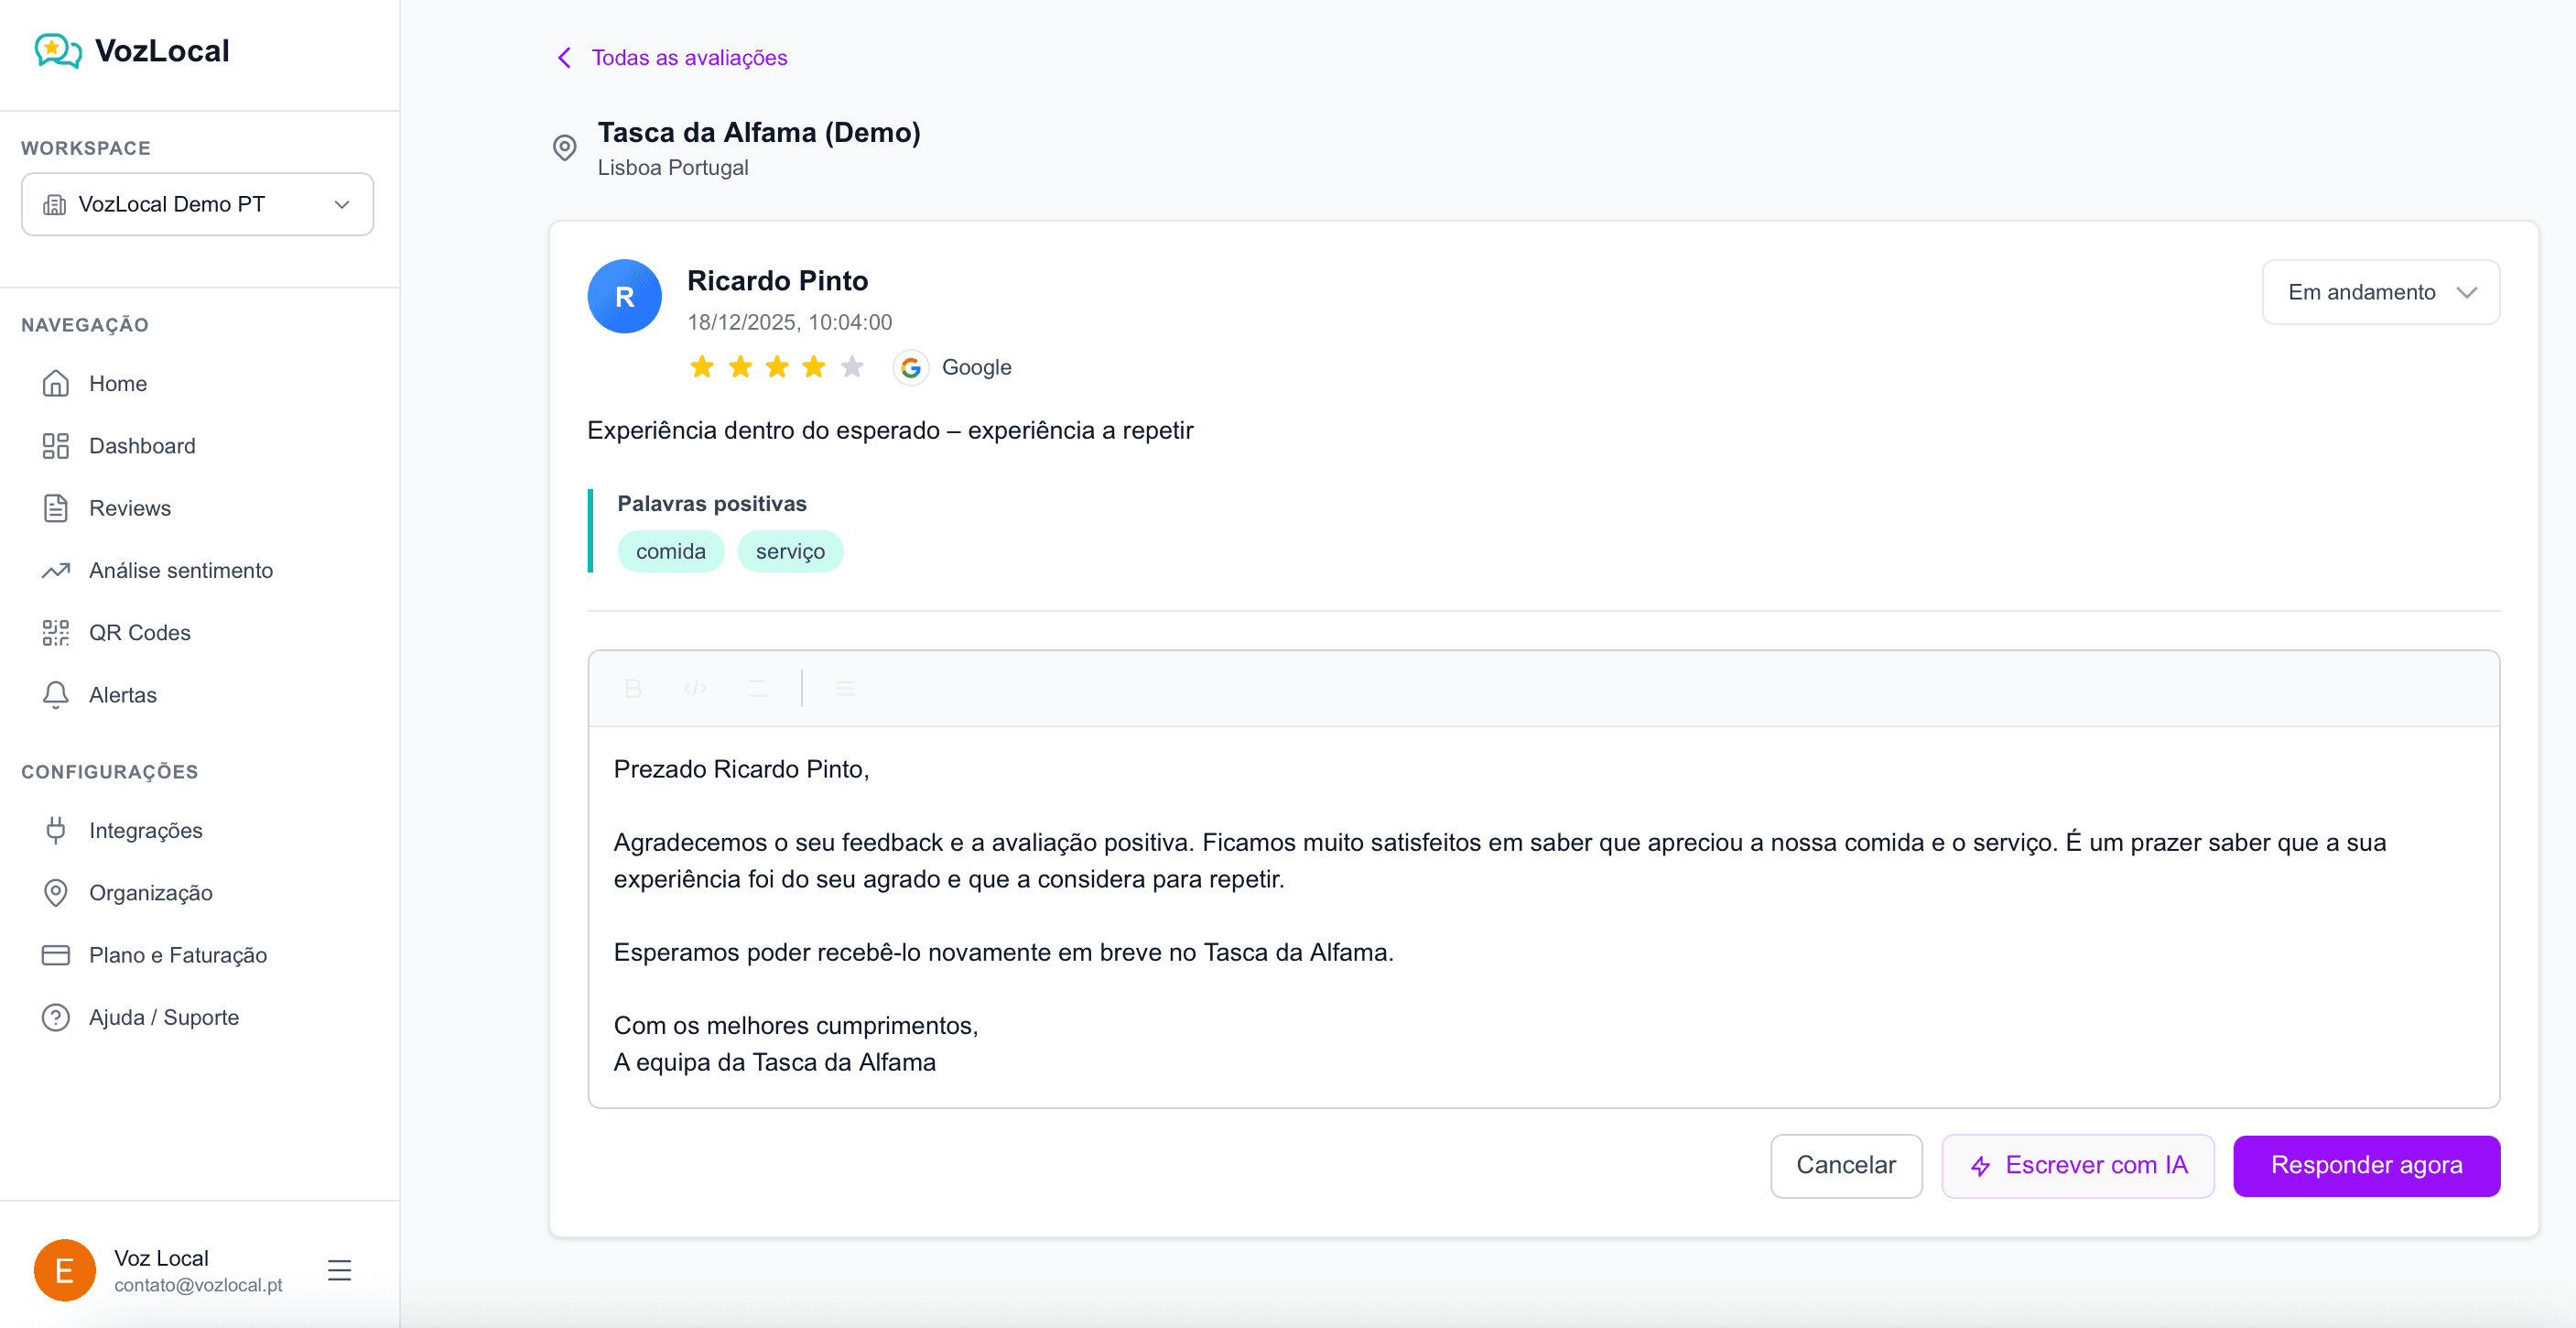Expand the VozLocal Demo PT workspace selector
This screenshot has height=1328, width=2576.
tap(197, 204)
